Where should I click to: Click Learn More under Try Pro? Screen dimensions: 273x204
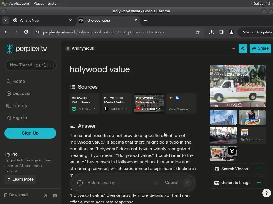click(x=20, y=179)
